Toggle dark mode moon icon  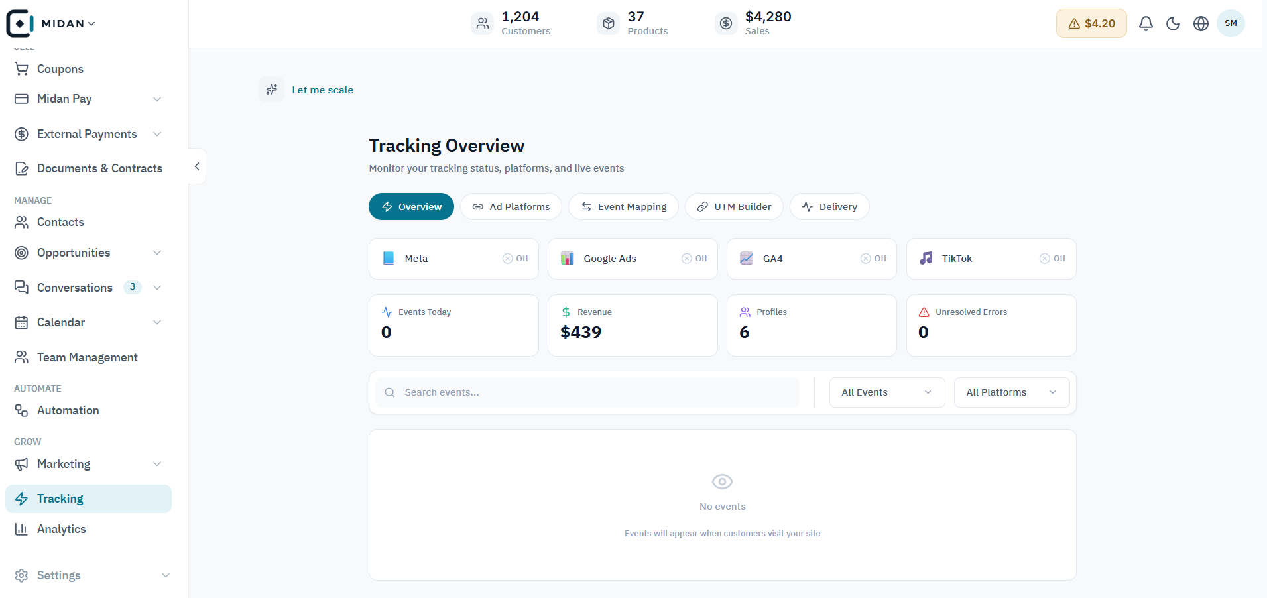point(1174,23)
